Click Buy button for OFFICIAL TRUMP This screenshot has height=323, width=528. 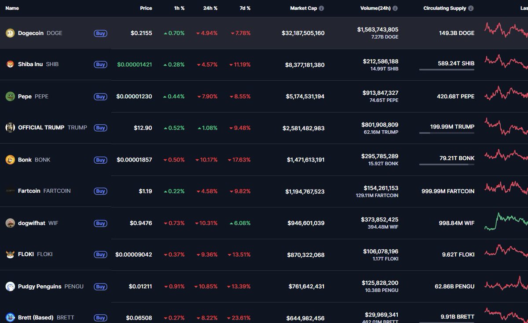[100, 128]
